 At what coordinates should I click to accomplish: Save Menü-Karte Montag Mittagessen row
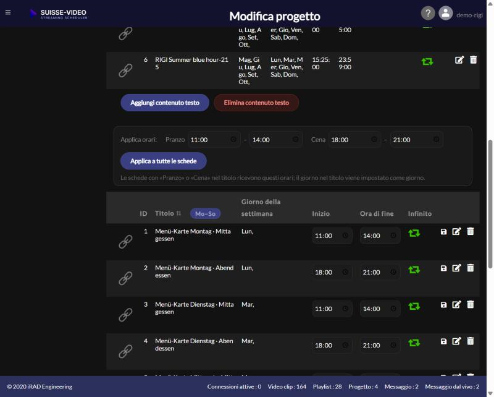443,232
